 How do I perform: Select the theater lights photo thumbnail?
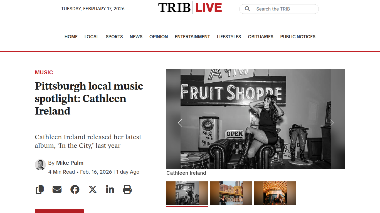click(275, 193)
